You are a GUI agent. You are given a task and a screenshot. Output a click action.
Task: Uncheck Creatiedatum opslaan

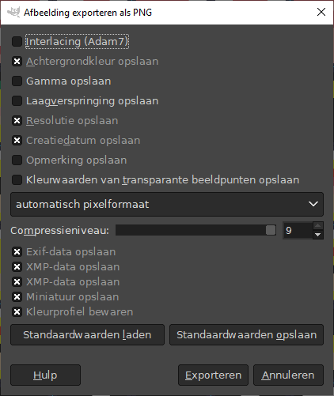pos(17,141)
